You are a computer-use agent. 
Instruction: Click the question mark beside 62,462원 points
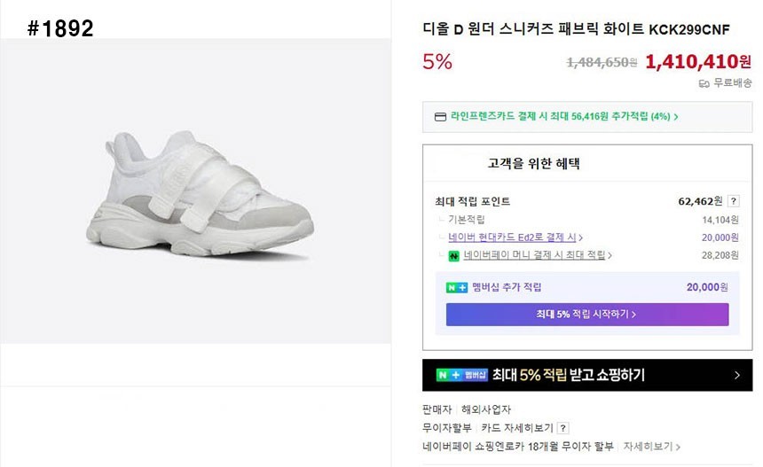(734, 201)
